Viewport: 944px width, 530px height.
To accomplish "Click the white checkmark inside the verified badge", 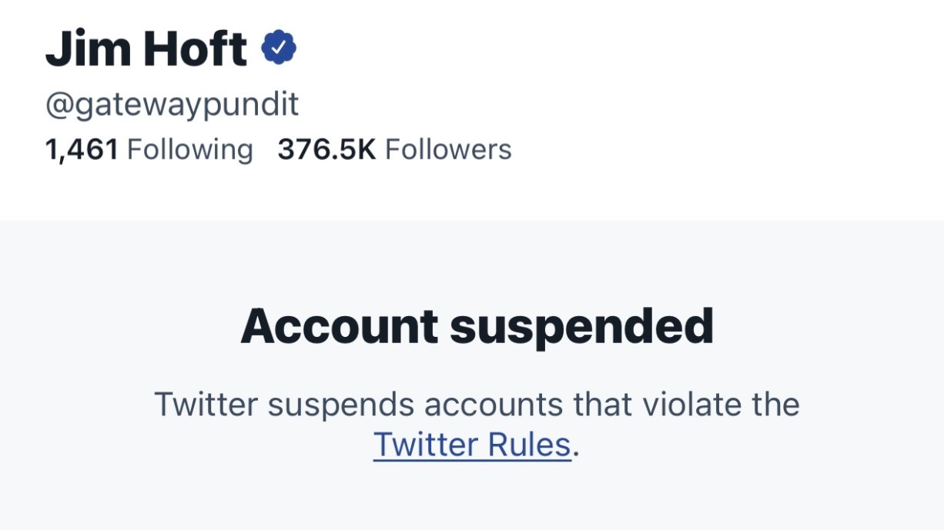I will pos(279,48).
